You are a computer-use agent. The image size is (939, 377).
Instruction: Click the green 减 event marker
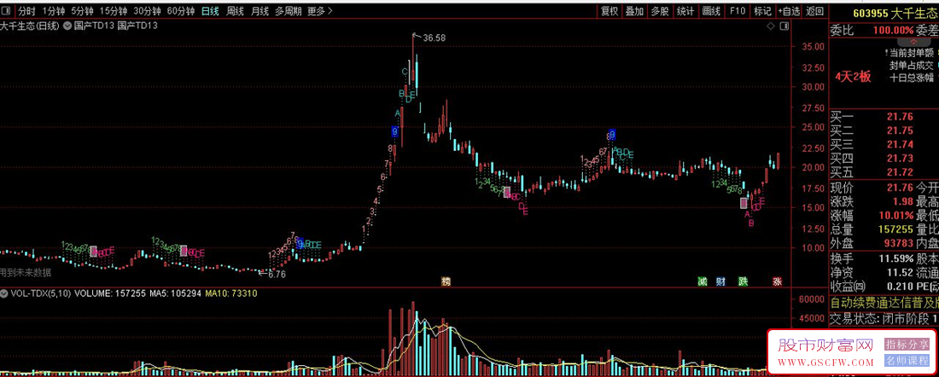703,281
